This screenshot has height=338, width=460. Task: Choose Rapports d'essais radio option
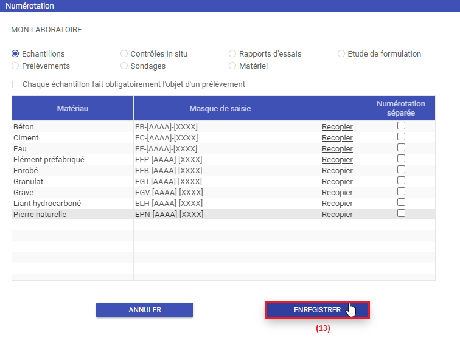(x=233, y=54)
